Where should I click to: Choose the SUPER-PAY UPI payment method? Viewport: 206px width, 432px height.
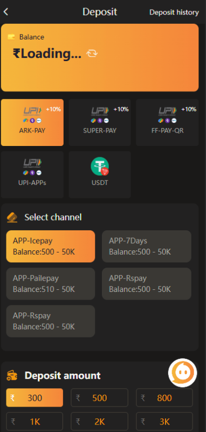(x=100, y=122)
